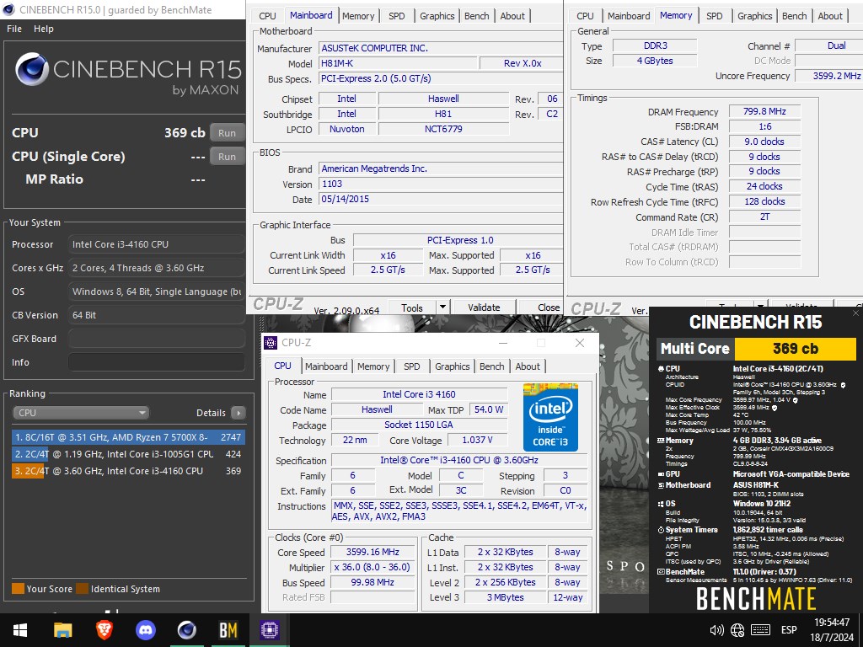Click the ESP language indicator
The height and width of the screenshot is (647, 863).
click(789, 630)
